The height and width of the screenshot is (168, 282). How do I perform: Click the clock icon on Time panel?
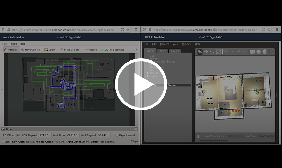[3, 129]
